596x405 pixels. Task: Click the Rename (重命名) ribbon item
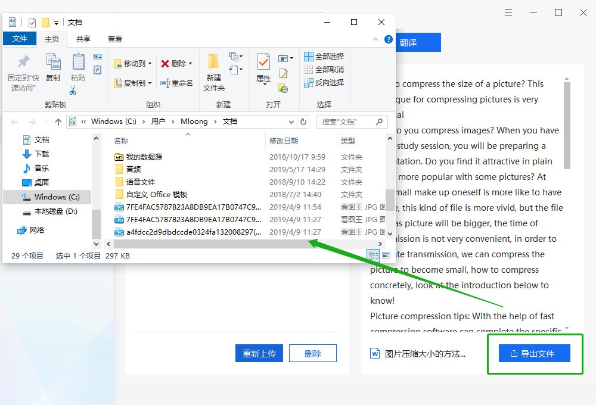(x=176, y=83)
